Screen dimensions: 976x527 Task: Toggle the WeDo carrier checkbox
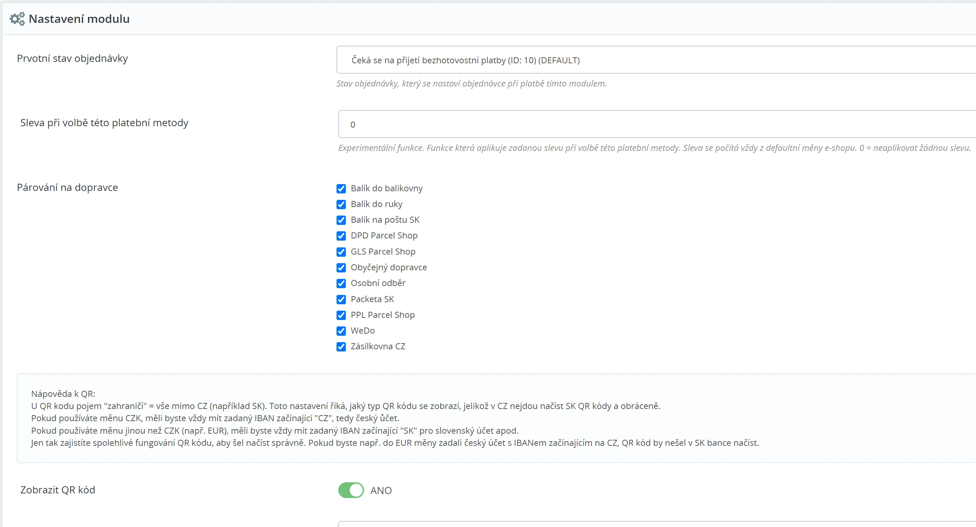pyautogui.click(x=341, y=331)
